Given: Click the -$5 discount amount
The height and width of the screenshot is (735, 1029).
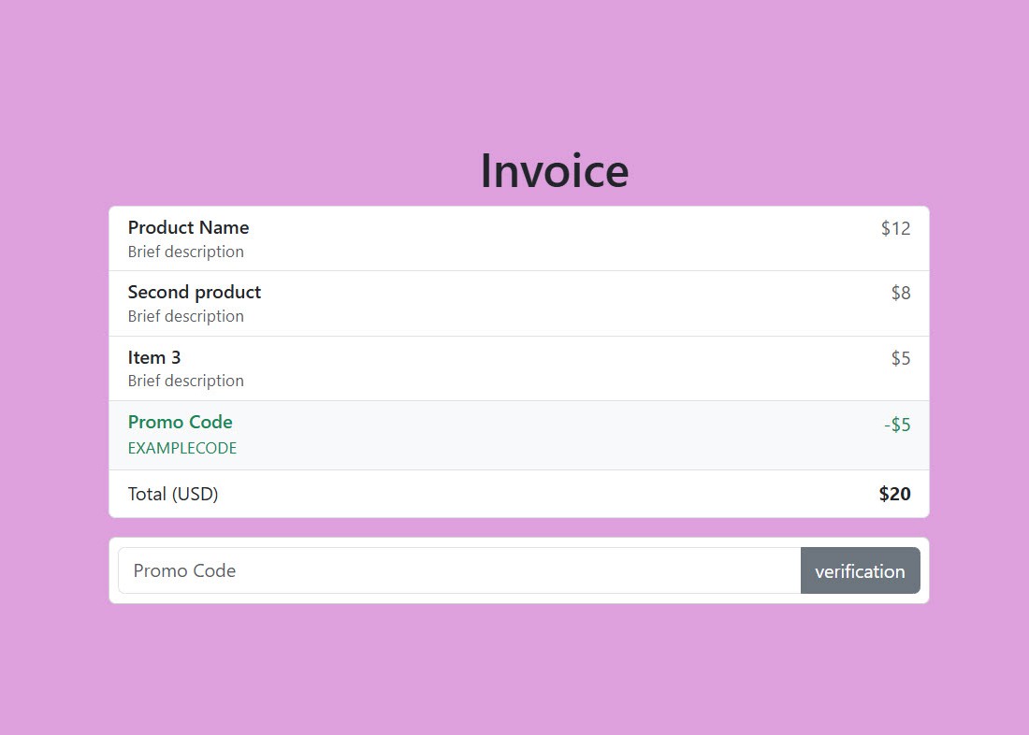Looking at the screenshot, I should pos(897,425).
